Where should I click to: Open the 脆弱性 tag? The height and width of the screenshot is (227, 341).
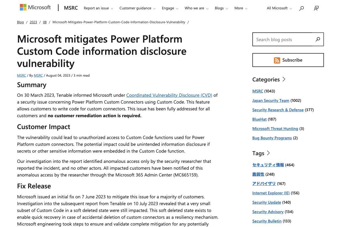258,174
